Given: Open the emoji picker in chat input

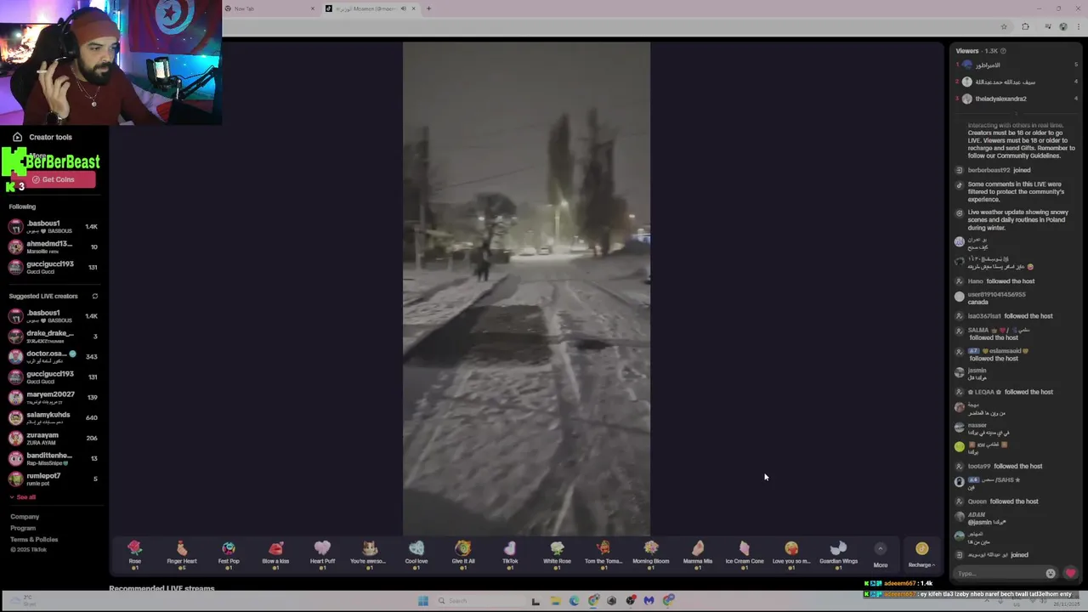Looking at the screenshot, I should pos(1051,573).
